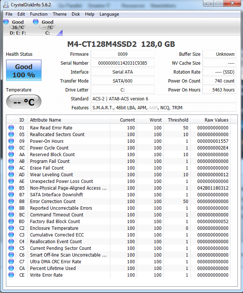Click the Transfer Mode SATA/600 field

pos(123,81)
